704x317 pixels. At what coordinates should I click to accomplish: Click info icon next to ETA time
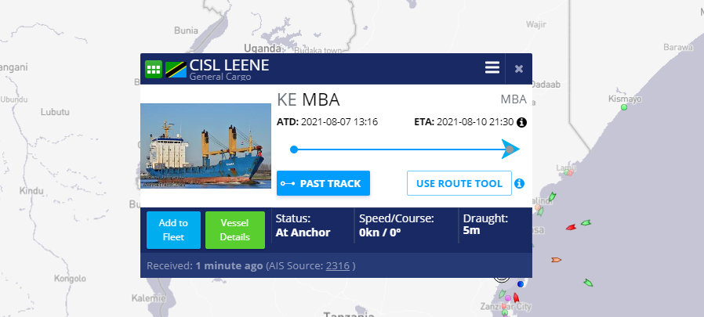(x=521, y=122)
